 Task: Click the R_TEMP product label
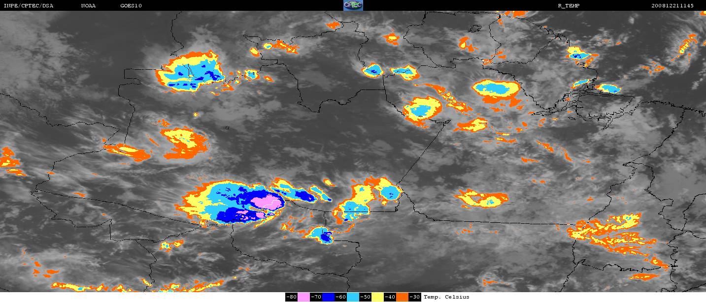(x=569, y=5)
